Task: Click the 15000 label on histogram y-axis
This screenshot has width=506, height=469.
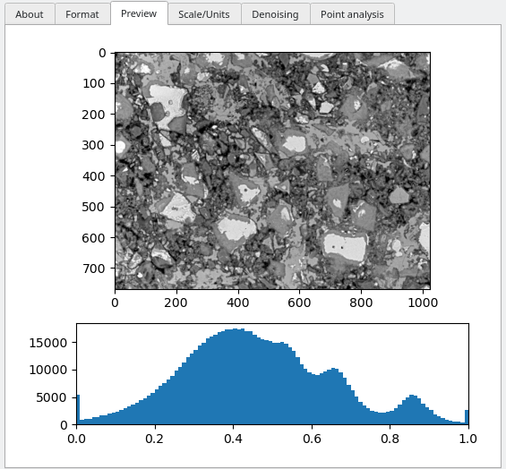Action: (x=48, y=343)
